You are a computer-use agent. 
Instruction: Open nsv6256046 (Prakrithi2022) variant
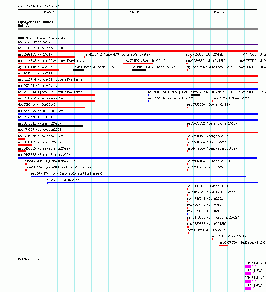click(171, 98)
